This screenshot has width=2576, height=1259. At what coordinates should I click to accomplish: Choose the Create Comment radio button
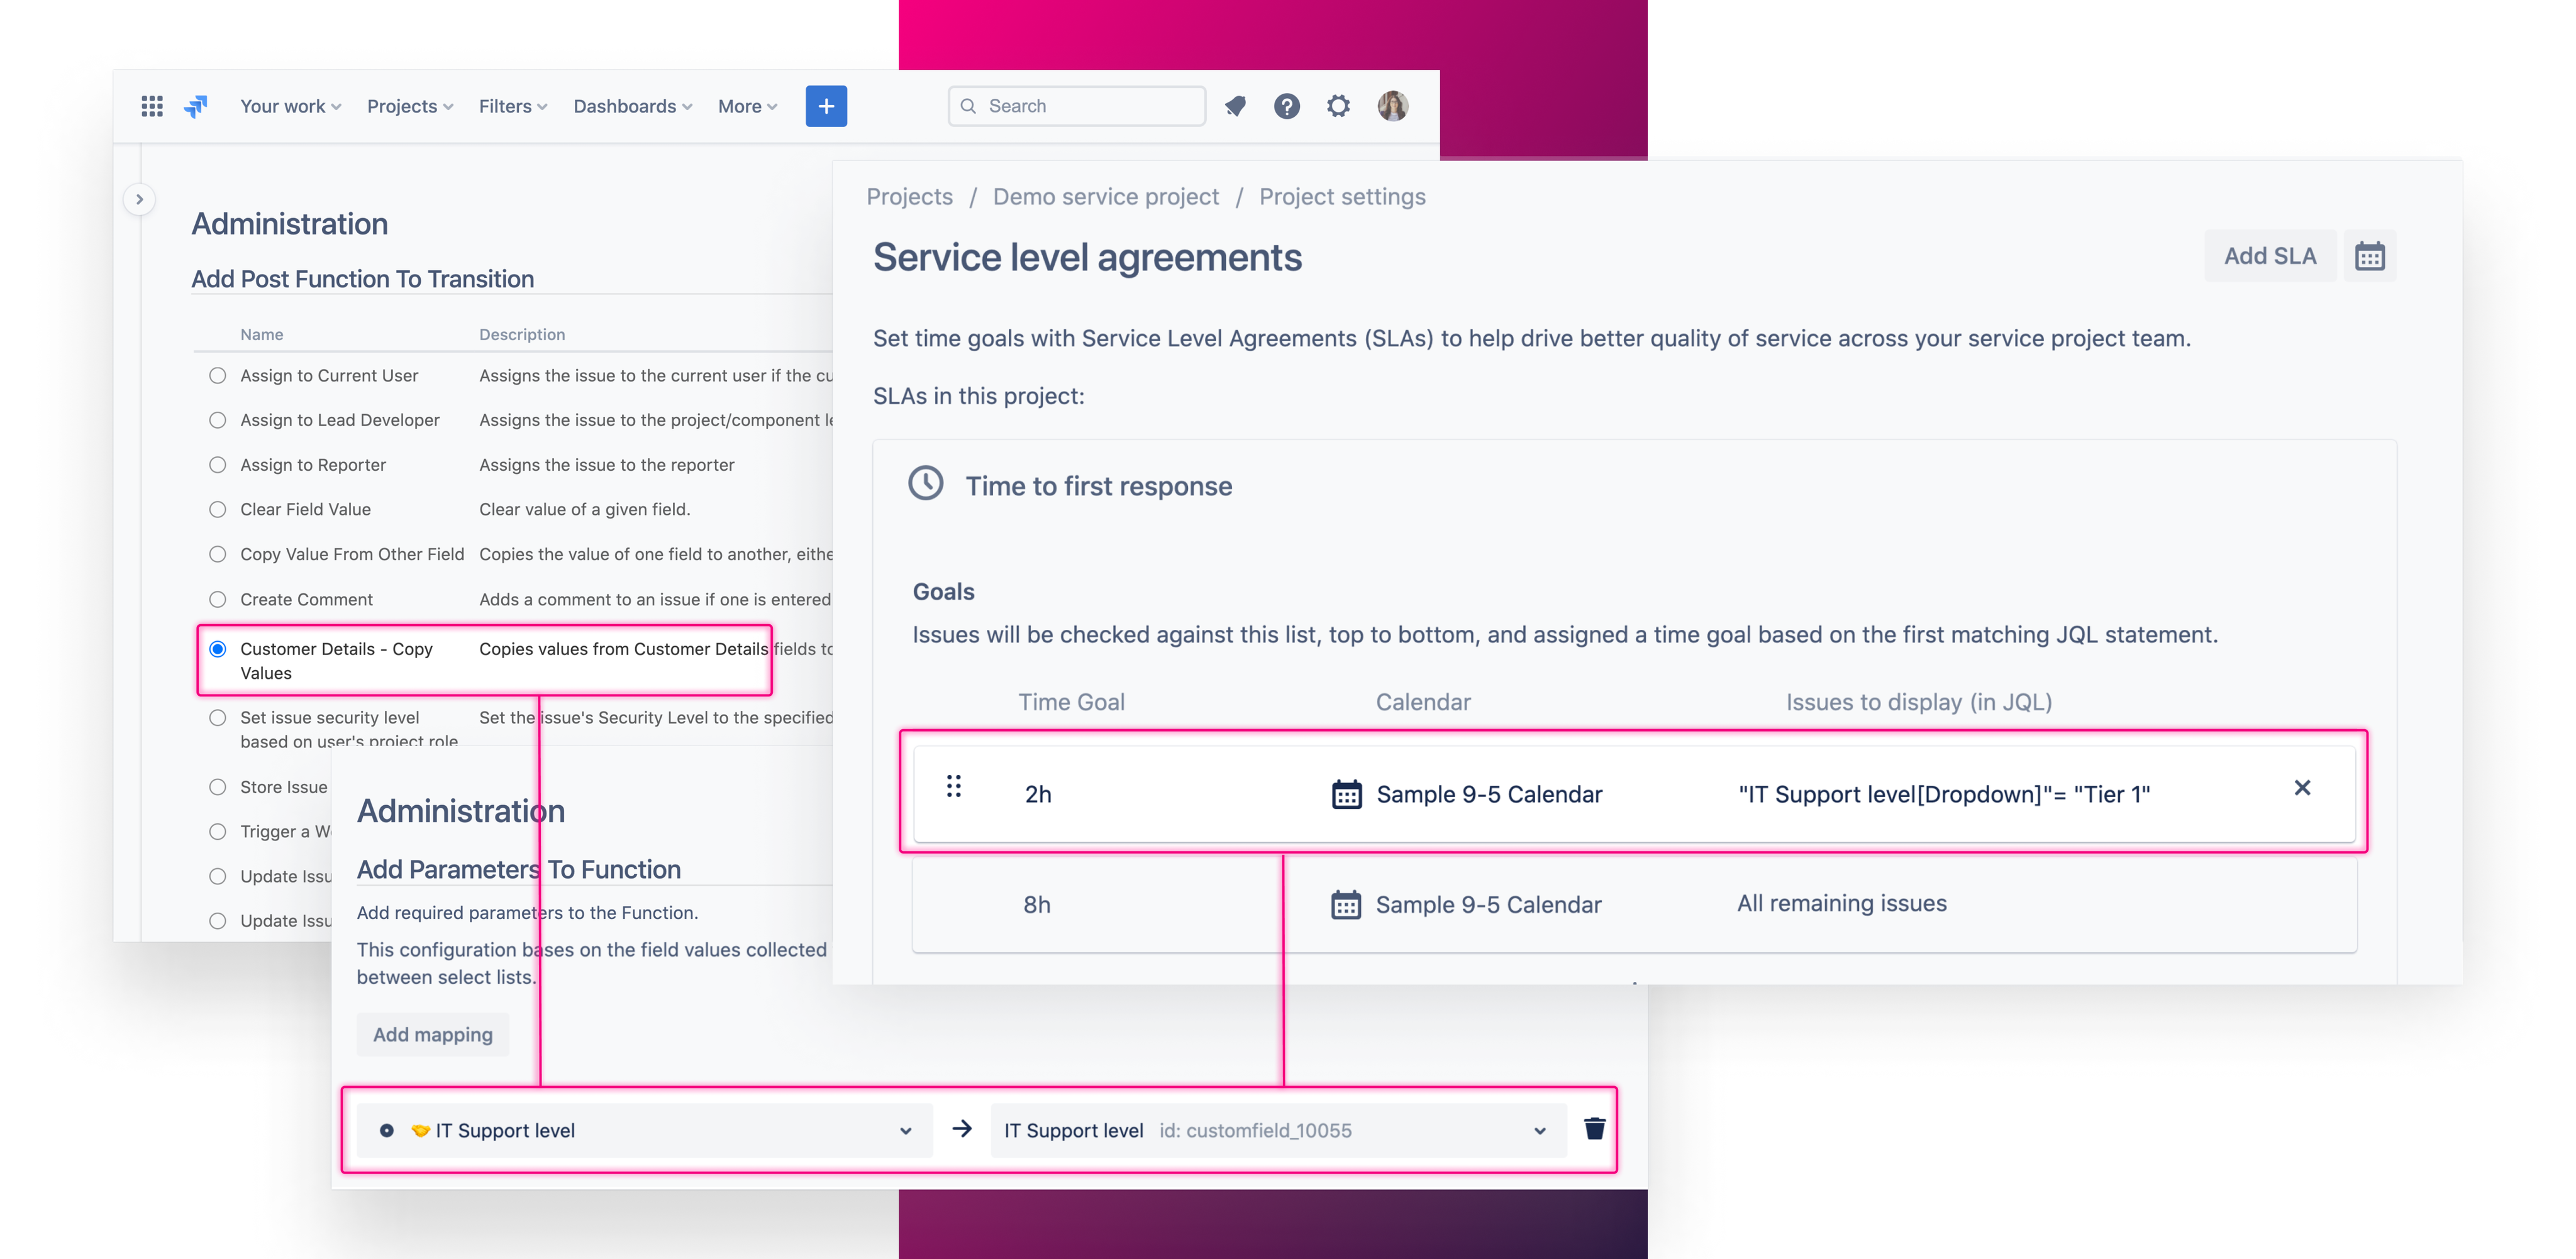click(x=218, y=600)
